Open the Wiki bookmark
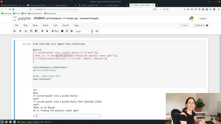 click(24, 13)
